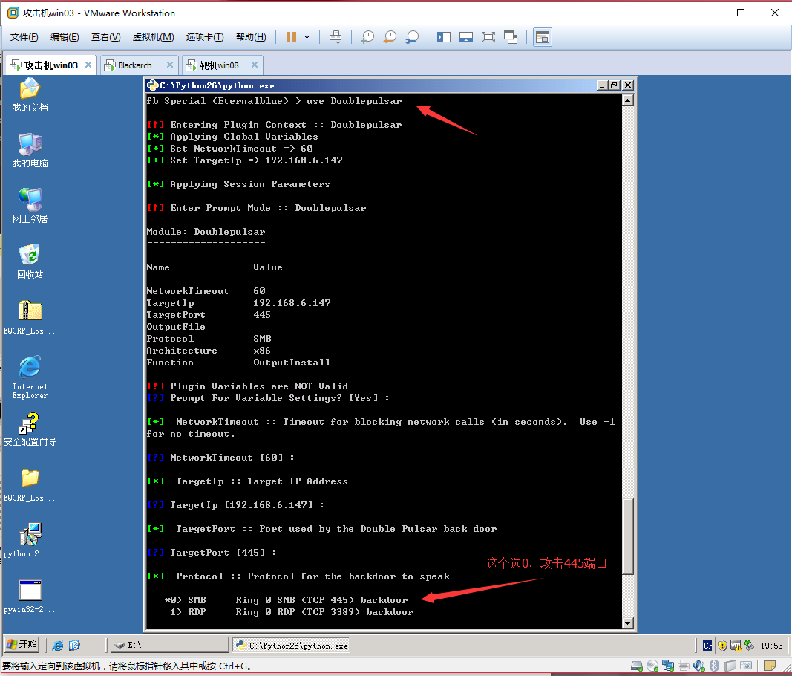Close the 靶机win08 tab
The height and width of the screenshot is (676, 792).
[x=254, y=65]
